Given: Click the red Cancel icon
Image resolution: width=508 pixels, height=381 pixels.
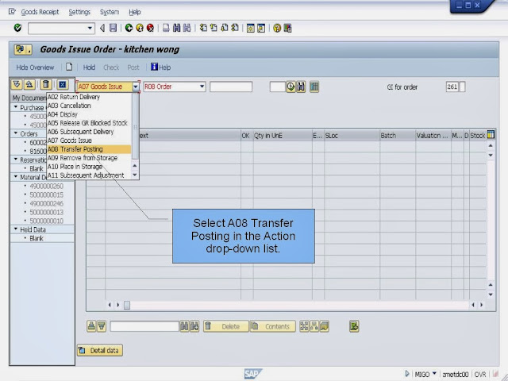Looking at the screenshot, I should pyautogui.click(x=150, y=29).
